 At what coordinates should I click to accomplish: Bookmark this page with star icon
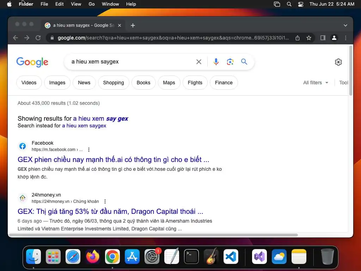pyautogui.click(x=309, y=38)
